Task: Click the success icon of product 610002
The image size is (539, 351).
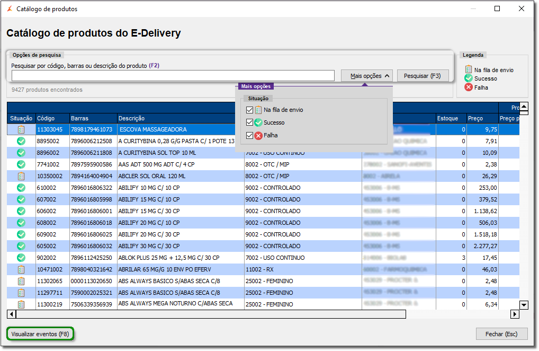Action: 21,188
